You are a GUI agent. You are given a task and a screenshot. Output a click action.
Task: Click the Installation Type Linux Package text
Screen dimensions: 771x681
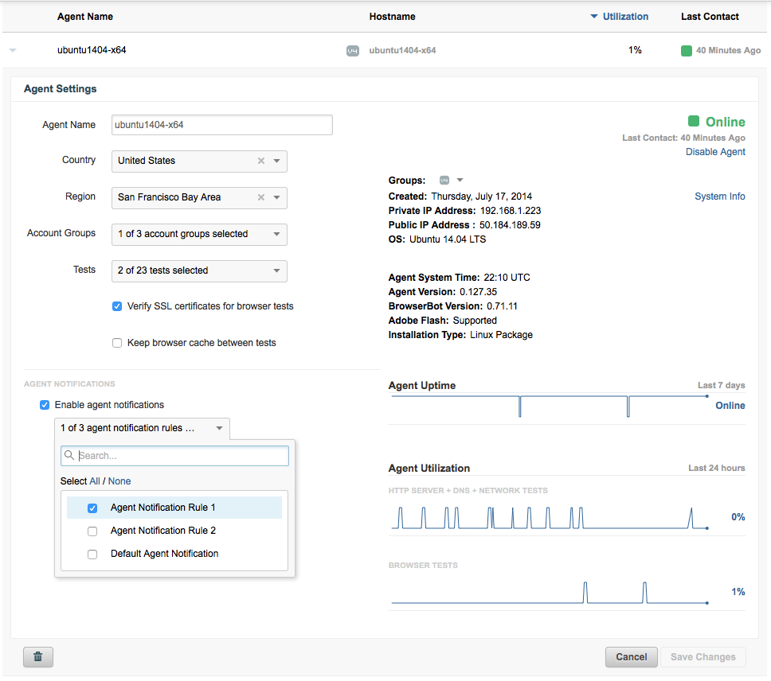(460, 335)
